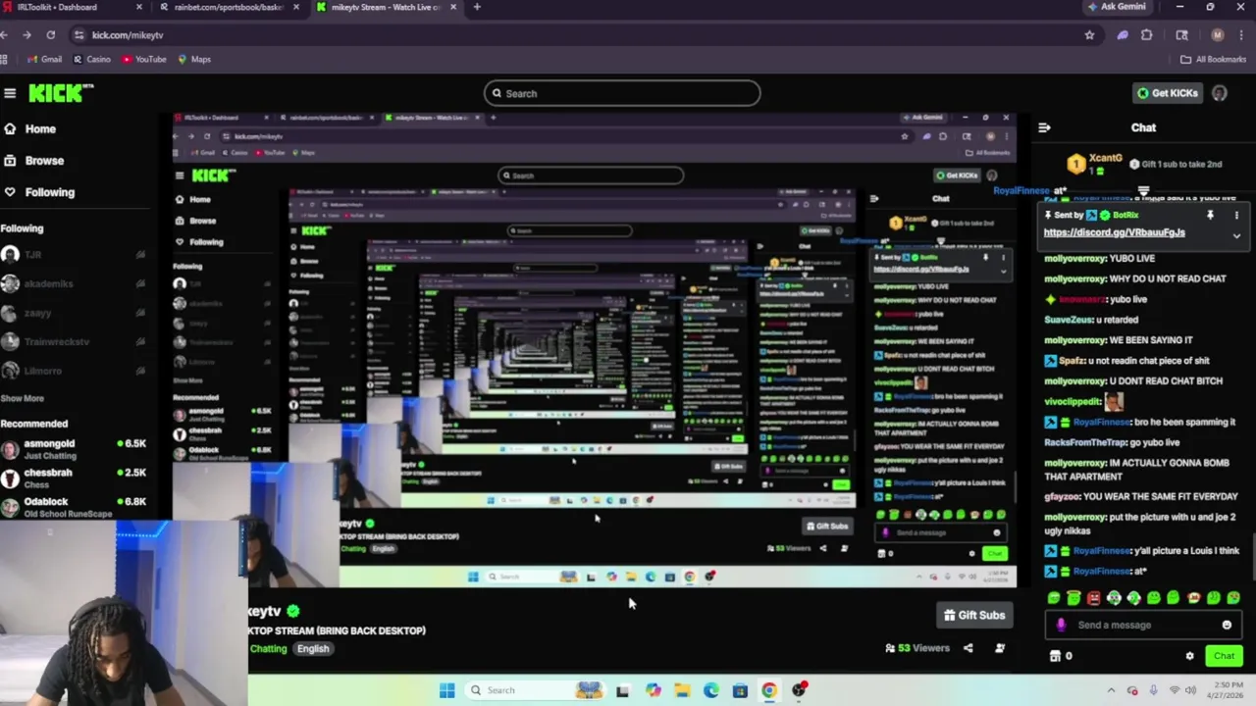The image size is (1256, 706).
Task: Expand the following list with Show More
Action: (22, 399)
